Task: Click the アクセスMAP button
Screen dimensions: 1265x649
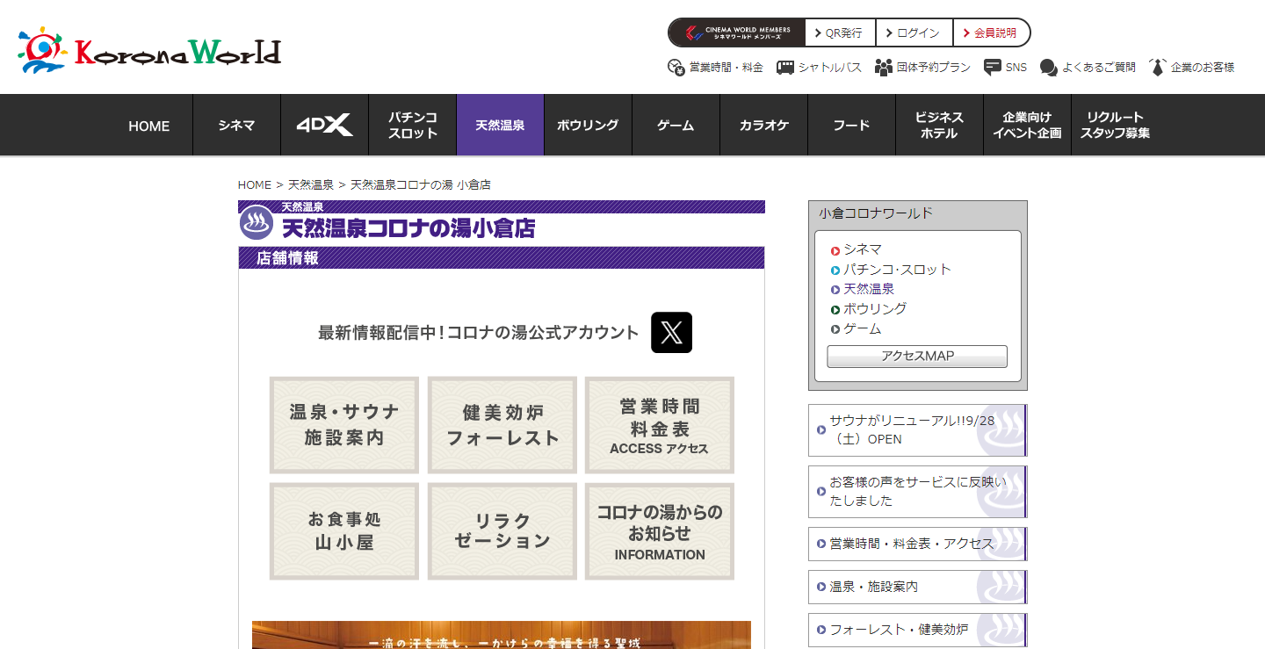Action: tap(917, 357)
